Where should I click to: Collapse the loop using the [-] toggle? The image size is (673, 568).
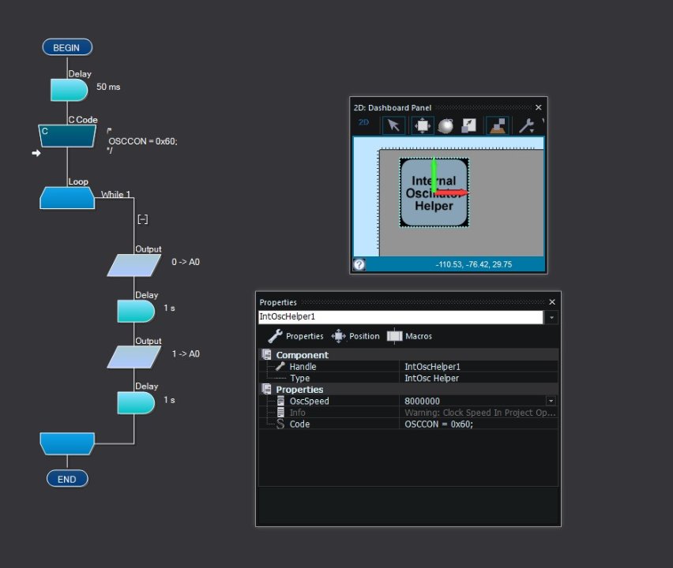coord(142,219)
